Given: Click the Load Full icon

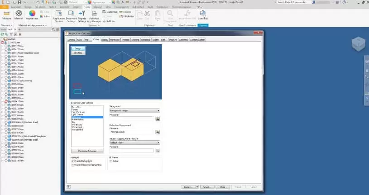Looking at the screenshot, I should [203, 14].
